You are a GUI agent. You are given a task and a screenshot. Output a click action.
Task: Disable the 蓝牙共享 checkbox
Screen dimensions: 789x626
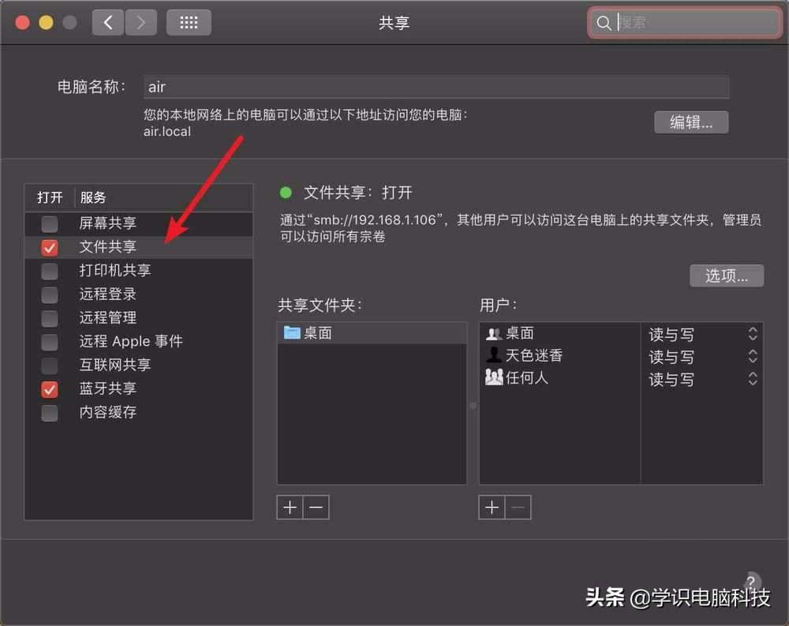49,389
